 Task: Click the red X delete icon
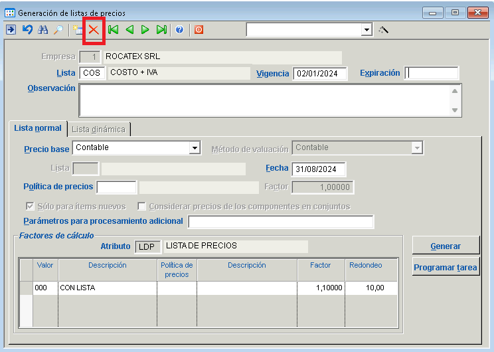point(94,30)
